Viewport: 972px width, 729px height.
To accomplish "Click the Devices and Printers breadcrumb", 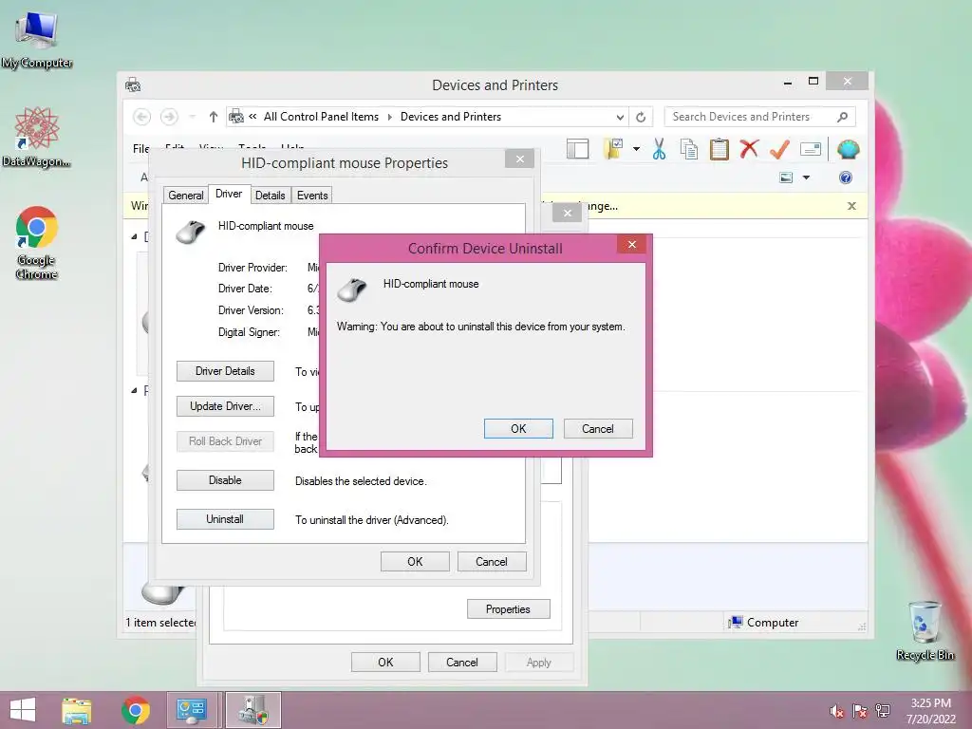I will pyautogui.click(x=451, y=117).
